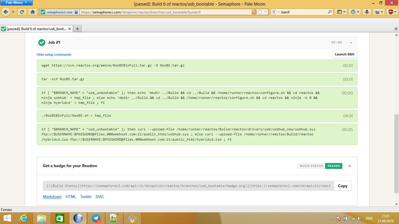Image resolution: width=399 pixels, height=224 pixels.
Task: Subscribe via the RSS feed icon
Action: 254,12
